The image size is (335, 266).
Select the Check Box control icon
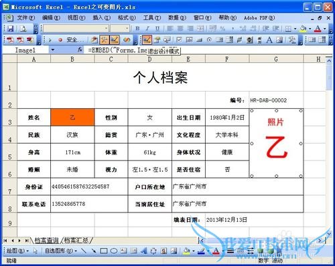[179, 40]
